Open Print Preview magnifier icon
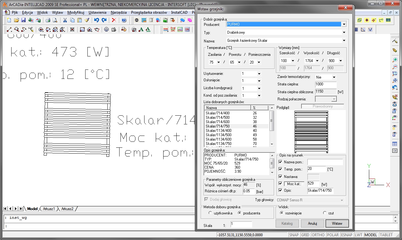 point(55,20)
